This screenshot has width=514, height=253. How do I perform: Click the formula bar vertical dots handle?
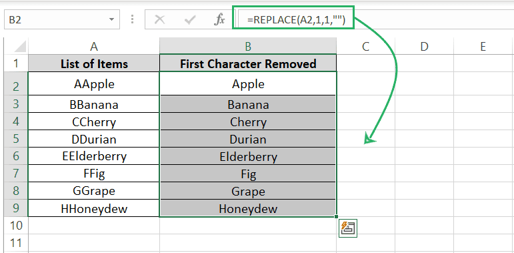[133, 19]
